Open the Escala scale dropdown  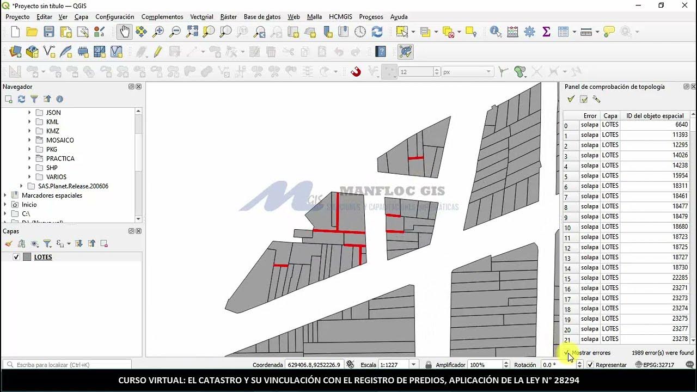414,365
